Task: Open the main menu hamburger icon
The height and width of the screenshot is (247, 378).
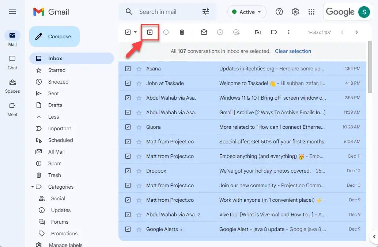Action: tap(12, 12)
